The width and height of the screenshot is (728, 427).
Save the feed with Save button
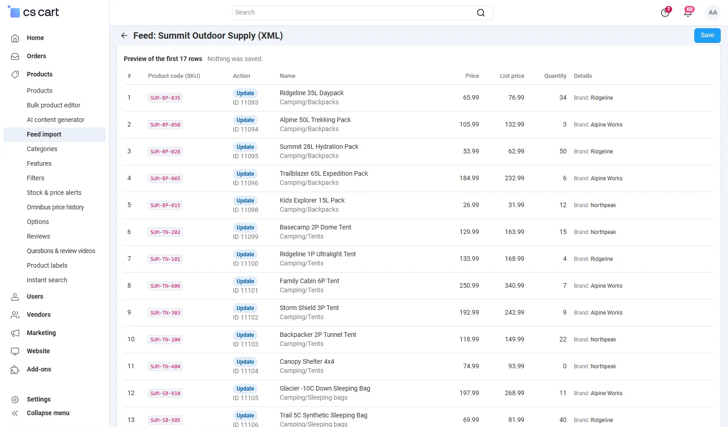[707, 36]
